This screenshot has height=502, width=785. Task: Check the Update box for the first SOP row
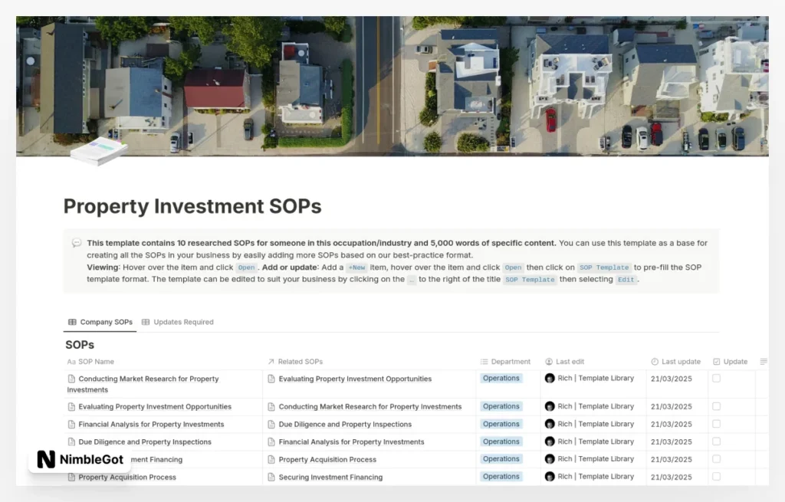coord(717,379)
